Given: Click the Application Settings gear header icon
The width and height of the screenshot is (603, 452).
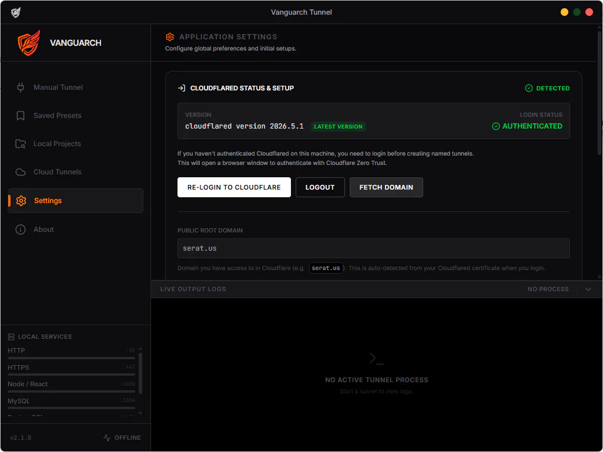Looking at the screenshot, I should tap(170, 37).
